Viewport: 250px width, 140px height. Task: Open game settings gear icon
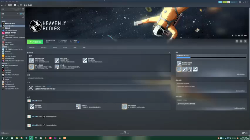237,41
